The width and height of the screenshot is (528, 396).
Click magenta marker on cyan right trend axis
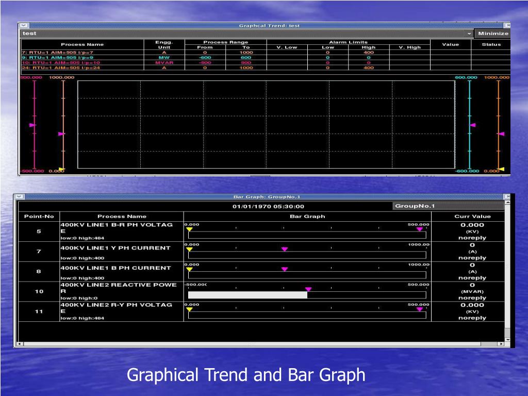473,125
